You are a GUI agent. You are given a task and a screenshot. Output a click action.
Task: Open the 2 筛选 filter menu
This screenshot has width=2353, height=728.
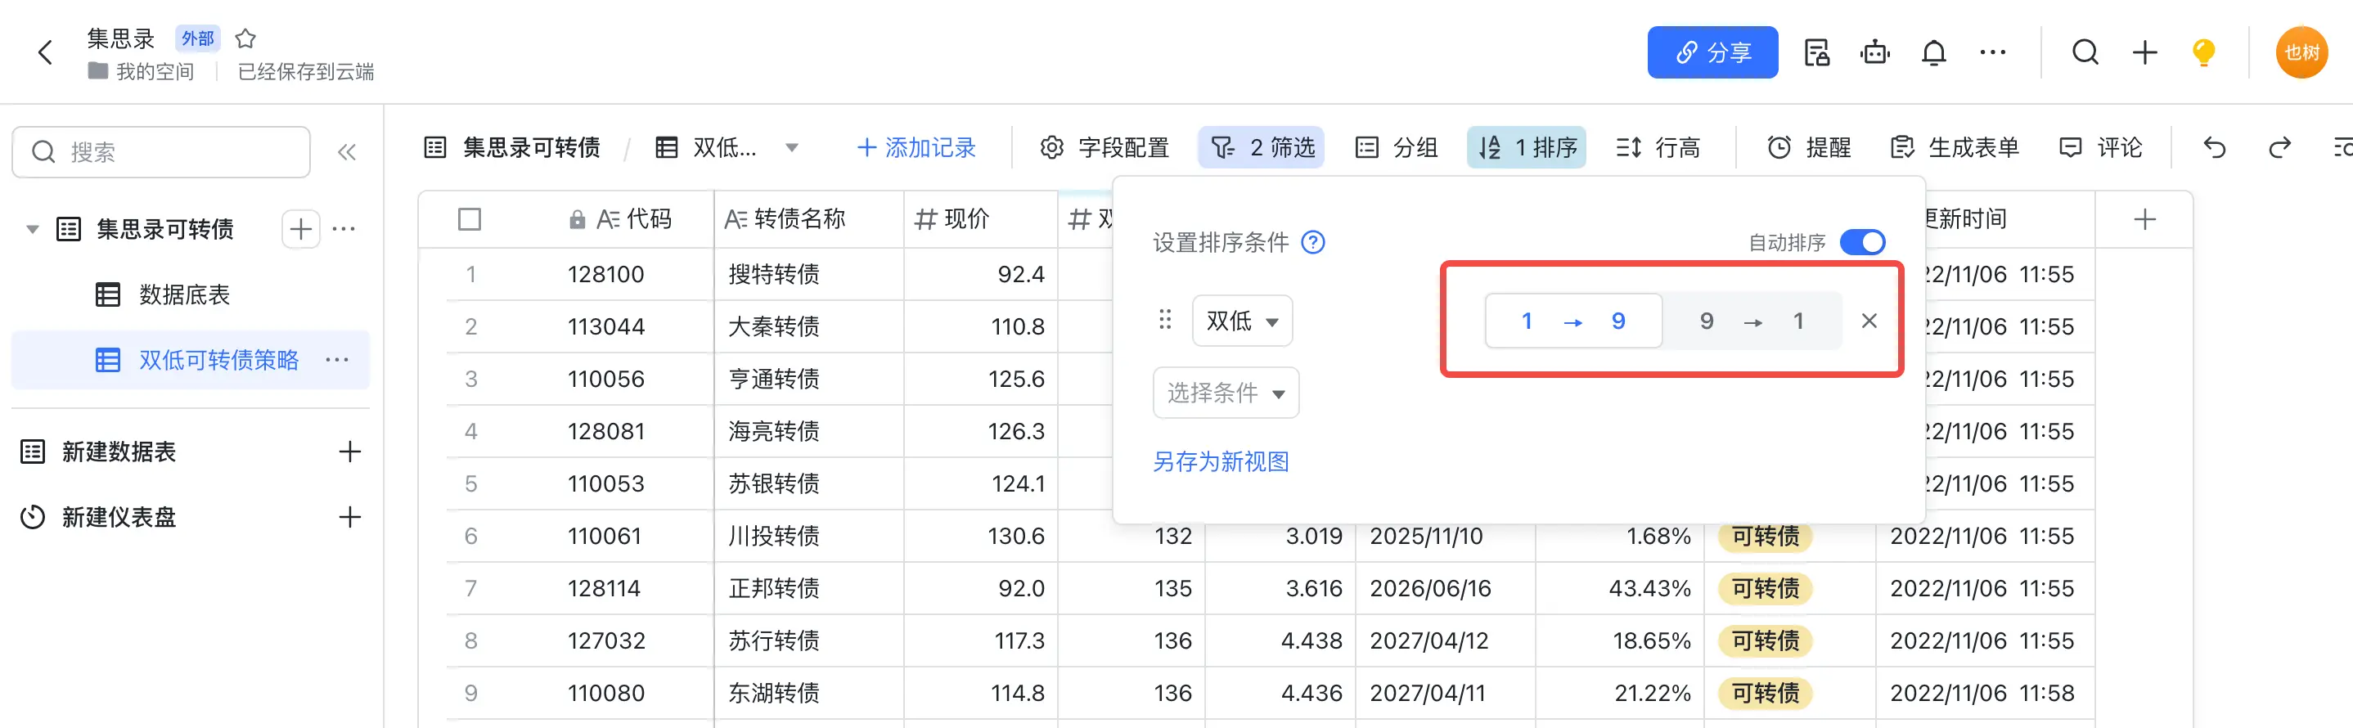(1262, 148)
